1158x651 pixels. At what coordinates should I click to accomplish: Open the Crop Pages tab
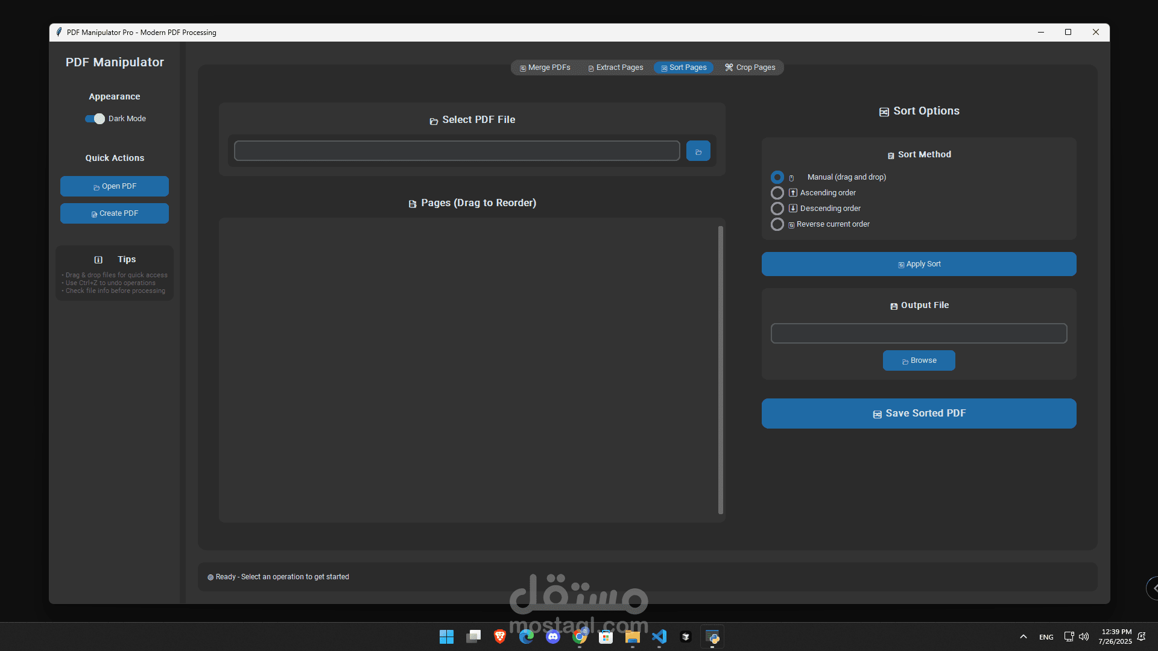pyautogui.click(x=750, y=68)
